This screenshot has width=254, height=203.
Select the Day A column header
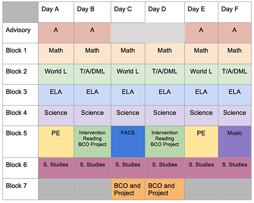click(x=56, y=12)
